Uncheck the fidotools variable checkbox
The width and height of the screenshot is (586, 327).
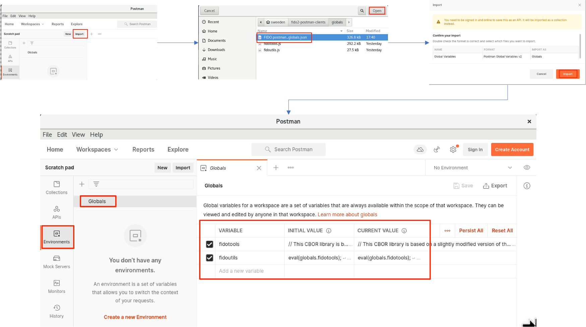click(209, 244)
